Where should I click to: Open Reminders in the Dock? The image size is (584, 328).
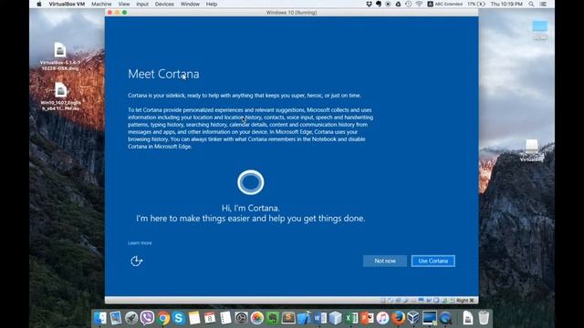[x=225, y=318]
